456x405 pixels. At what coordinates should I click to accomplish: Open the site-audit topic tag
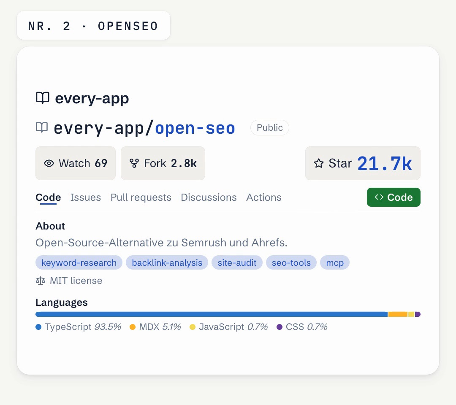tap(237, 263)
